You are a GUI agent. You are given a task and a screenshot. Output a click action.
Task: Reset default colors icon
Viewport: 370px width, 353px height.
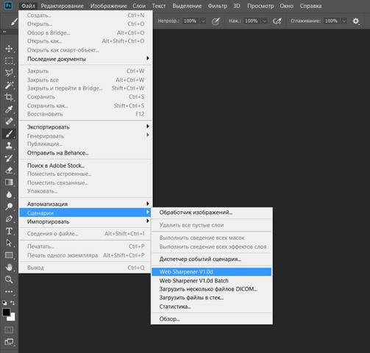[4, 303]
